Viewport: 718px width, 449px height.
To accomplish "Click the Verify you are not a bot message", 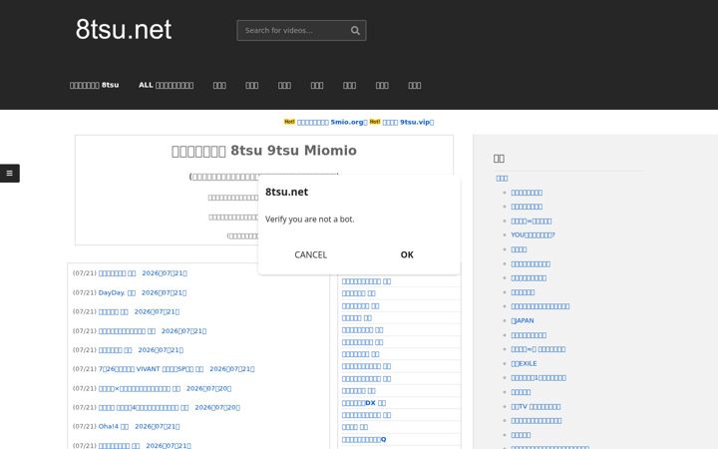I will point(309,219).
